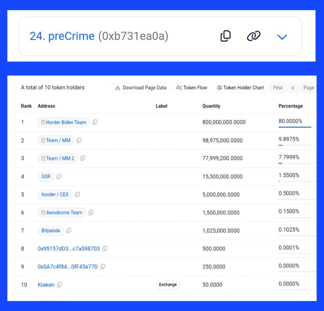Select quantity 1,025,000.0000

221,230
